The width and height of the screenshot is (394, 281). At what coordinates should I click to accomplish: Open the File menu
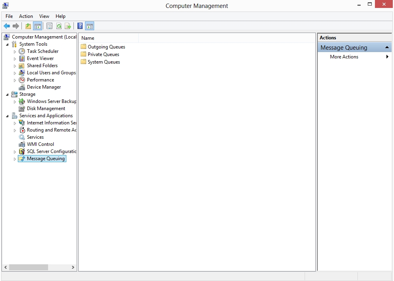[9, 16]
